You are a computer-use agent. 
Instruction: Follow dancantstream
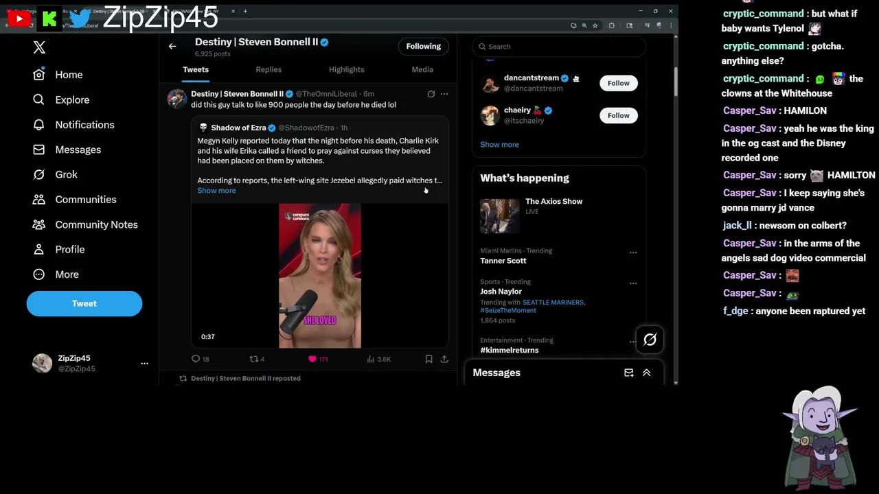[x=618, y=83]
